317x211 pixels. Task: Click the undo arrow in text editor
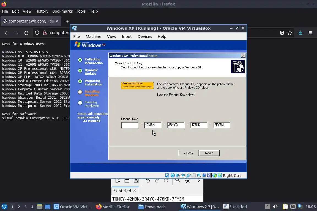148,181
